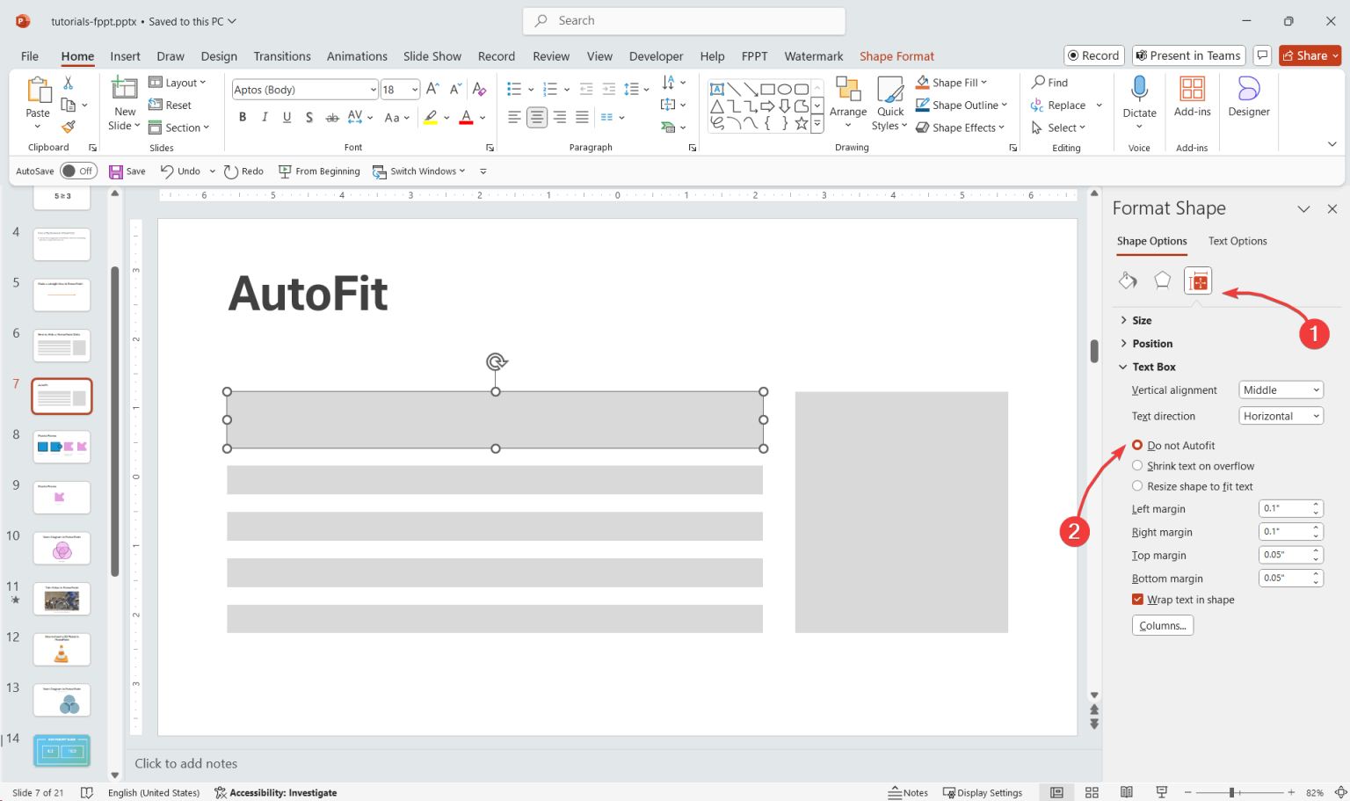
Task: Turn on the AutoSave toggle
Action: point(78,171)
